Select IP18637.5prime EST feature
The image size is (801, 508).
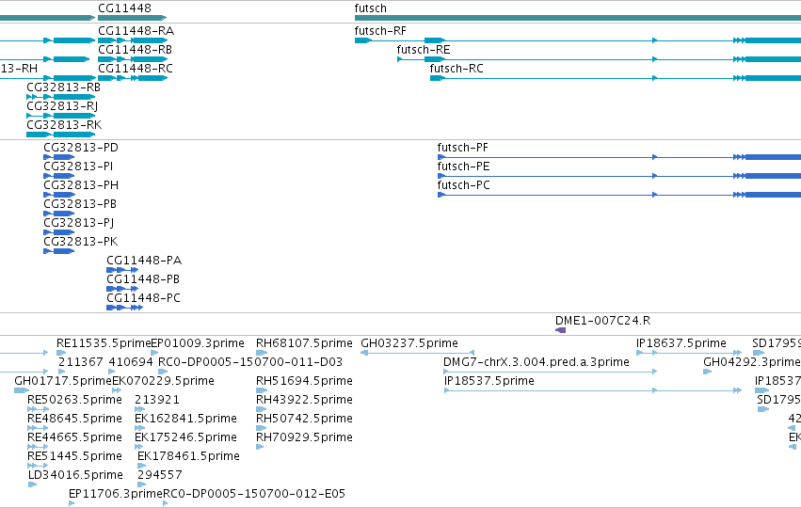coord(689,353)
